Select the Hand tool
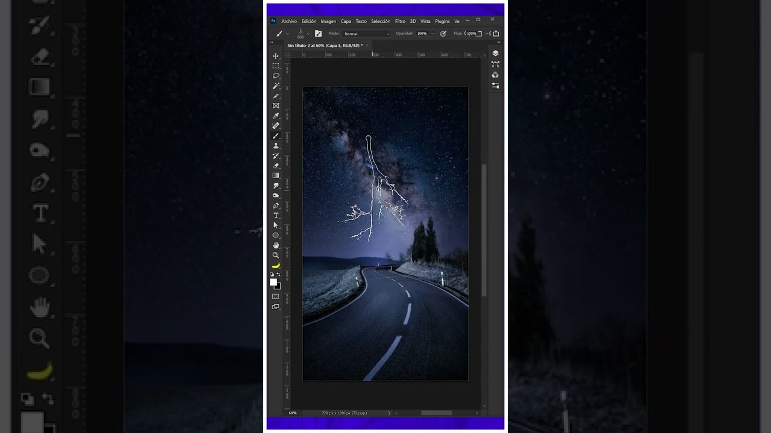771x433 pixels. pos(276,245)
